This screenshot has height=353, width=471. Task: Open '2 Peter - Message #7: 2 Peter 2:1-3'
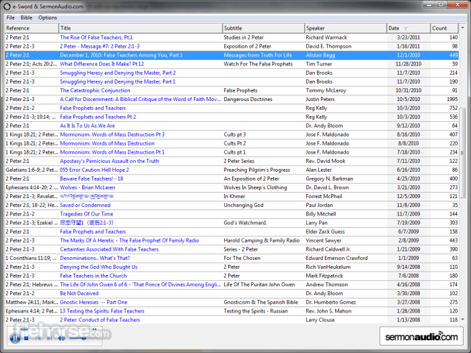coord(100,46)
